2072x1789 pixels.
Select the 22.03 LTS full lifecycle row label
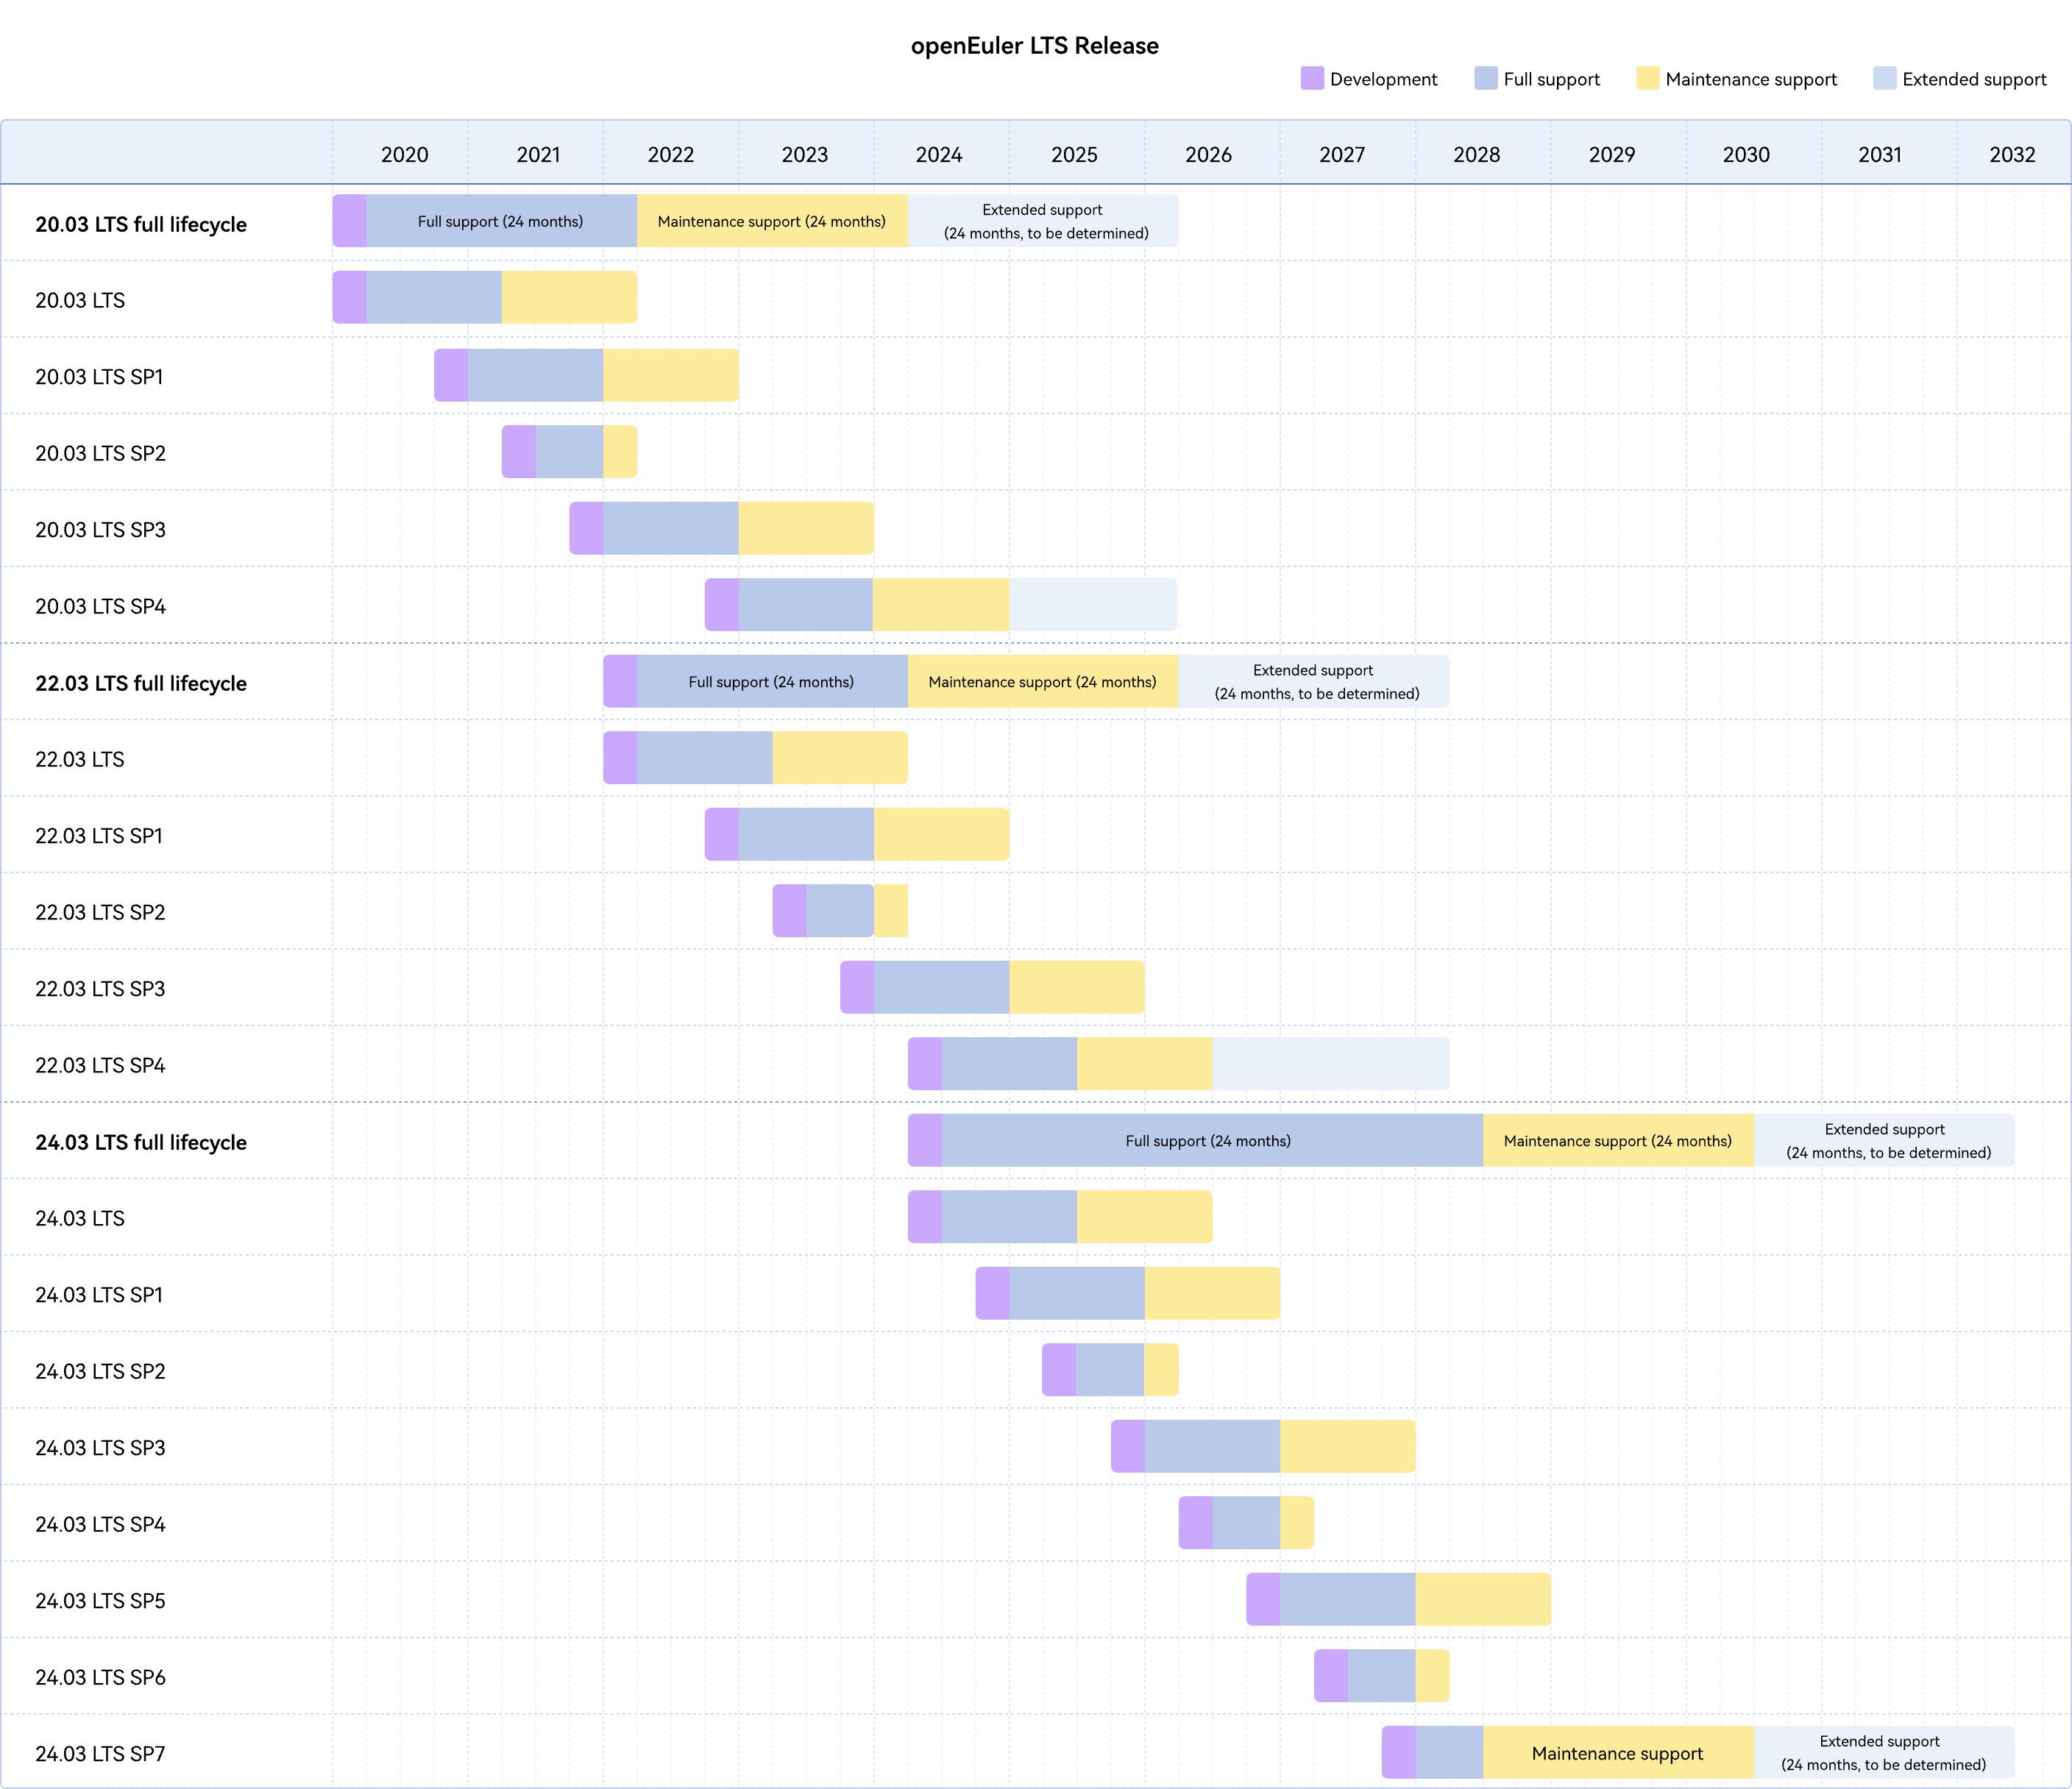(141, 683)
